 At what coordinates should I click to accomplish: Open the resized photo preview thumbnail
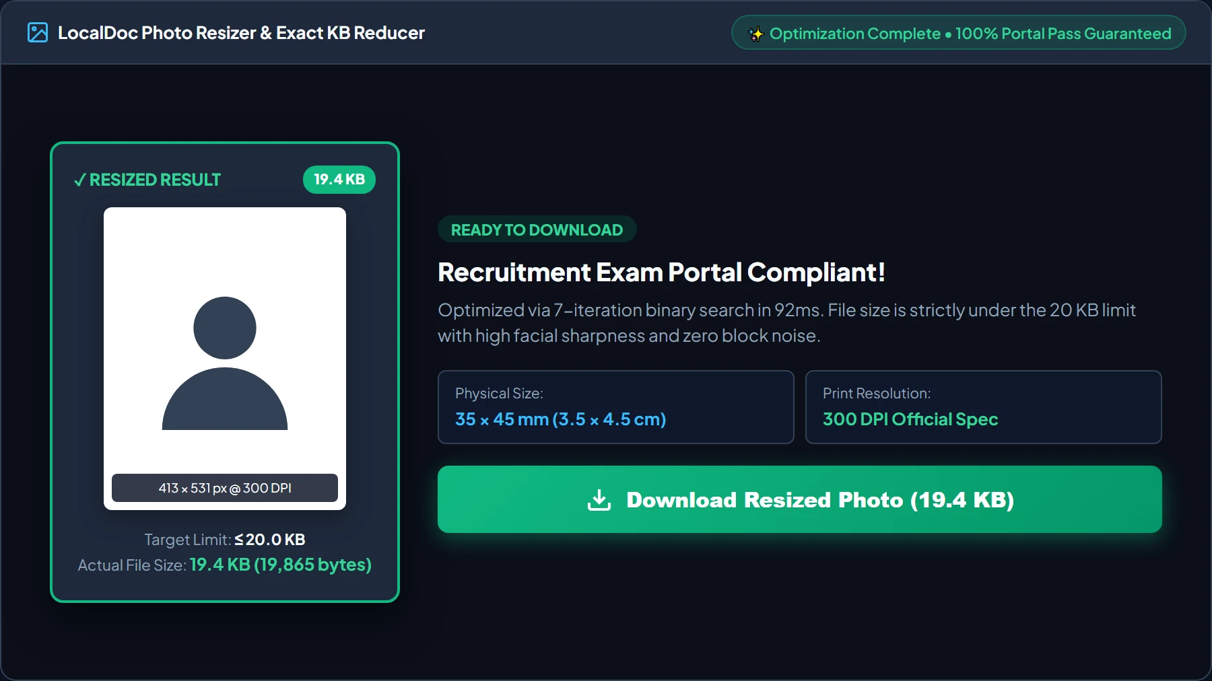pyautogui.click(x=225, y=359)
